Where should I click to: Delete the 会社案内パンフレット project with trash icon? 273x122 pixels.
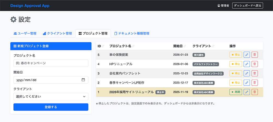255,73
